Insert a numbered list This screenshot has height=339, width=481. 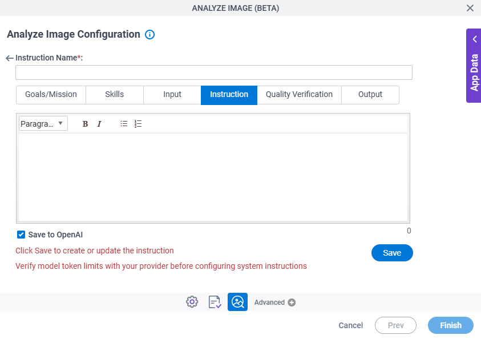point(138,124)
